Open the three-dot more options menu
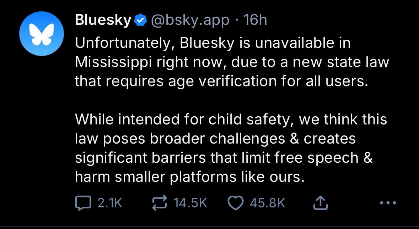The width and height of the screenshot is (419, 229). click(x=388, y=203)
